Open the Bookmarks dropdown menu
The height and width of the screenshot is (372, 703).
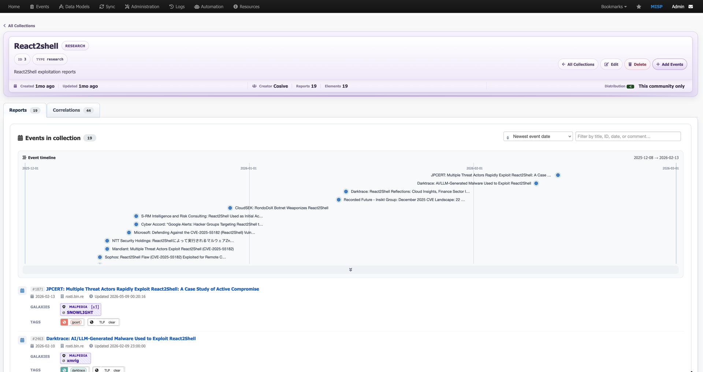tap(614, 7)
